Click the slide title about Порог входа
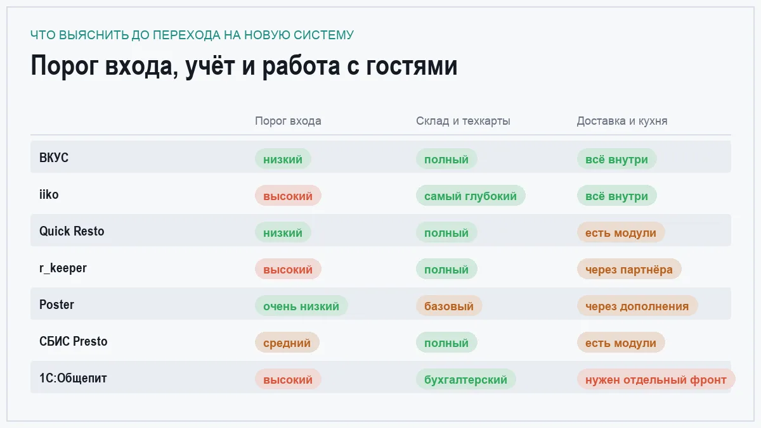Viewport: 761px width, 428px height. click(244, 66)
